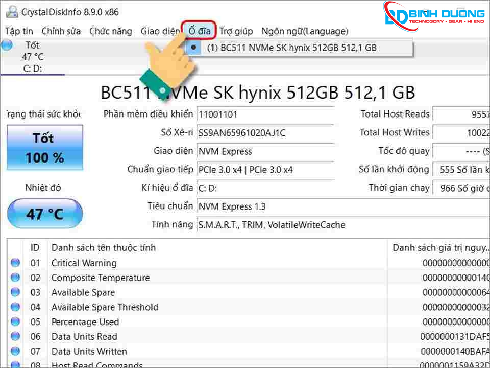Image resolution: width=490 pixels, height=368 pixels.
Task: Click the Trạng thái sức khỏe label
Action: click(43, 114)
